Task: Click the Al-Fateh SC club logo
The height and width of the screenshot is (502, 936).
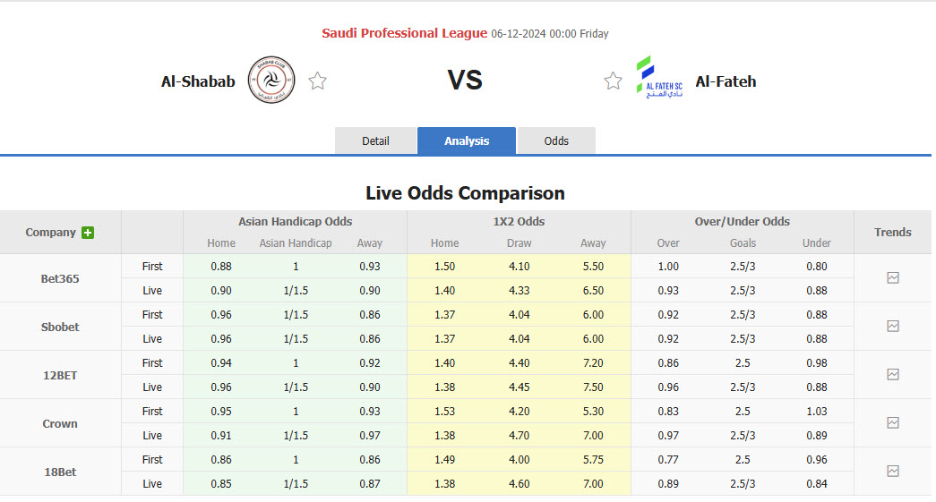Action: [658, 78]
